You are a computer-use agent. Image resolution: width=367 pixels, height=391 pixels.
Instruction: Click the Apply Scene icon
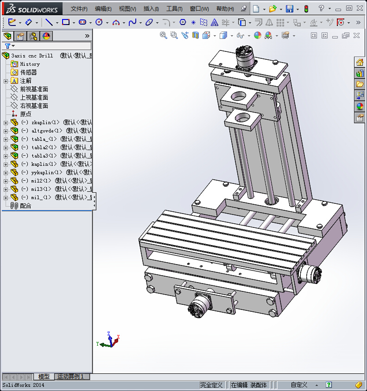coord(268,35)
